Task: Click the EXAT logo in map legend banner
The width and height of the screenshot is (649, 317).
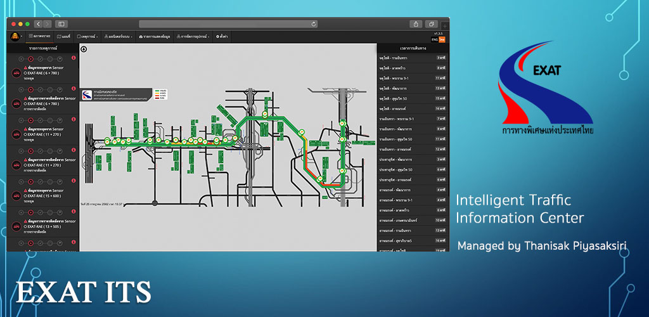Action: [x=87, y=95]
